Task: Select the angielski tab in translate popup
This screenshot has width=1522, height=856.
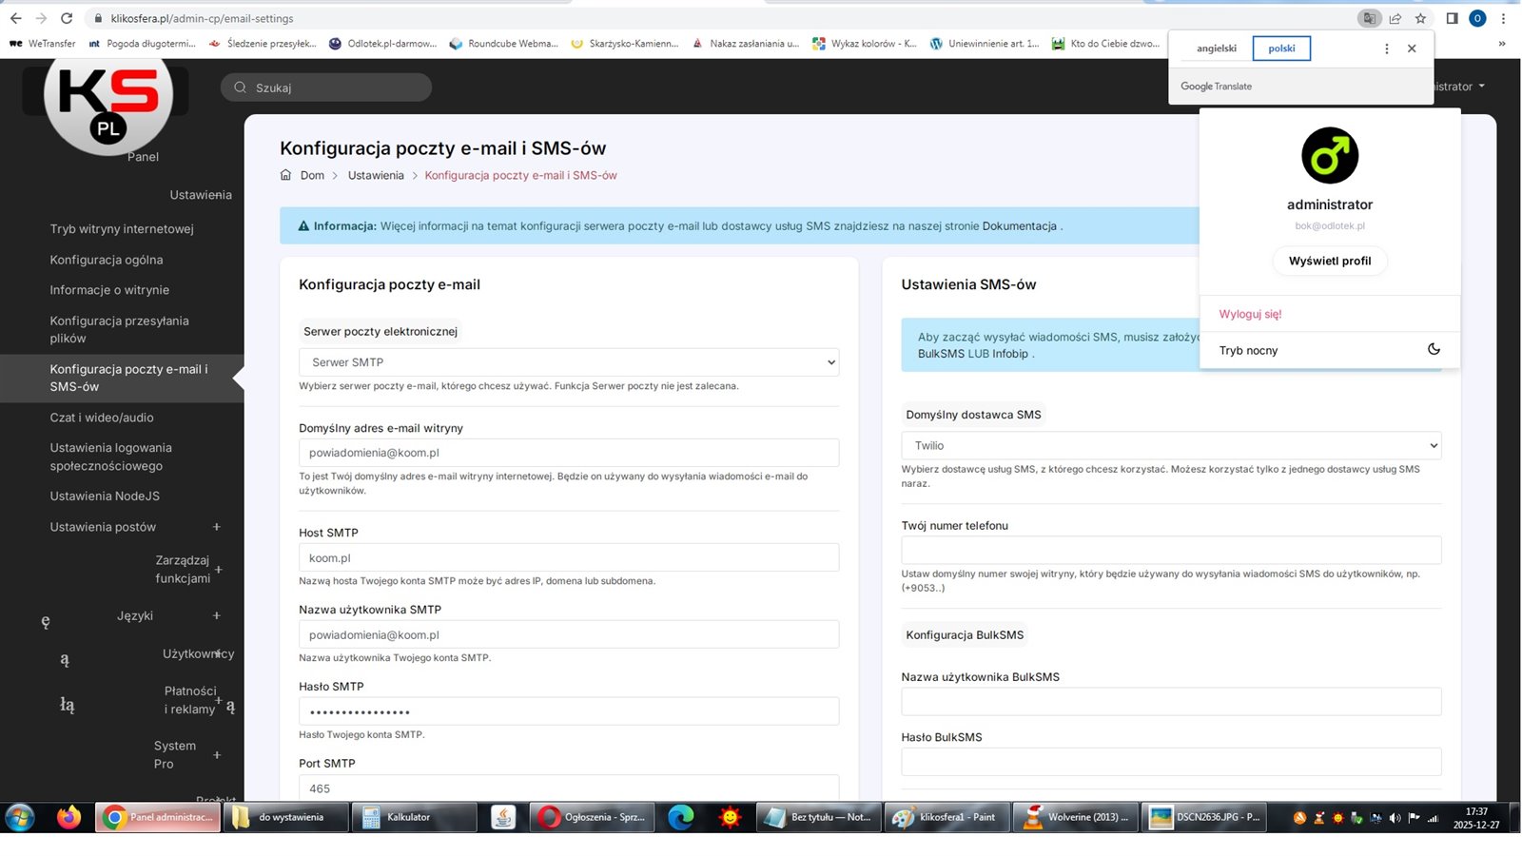Action: pos(1217,49)
